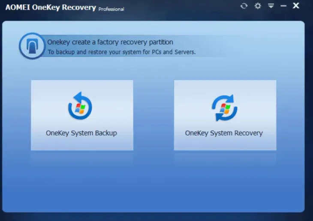
Task: Select the "OneKey System Backup" text label
Action: click(x=81, y=133)
